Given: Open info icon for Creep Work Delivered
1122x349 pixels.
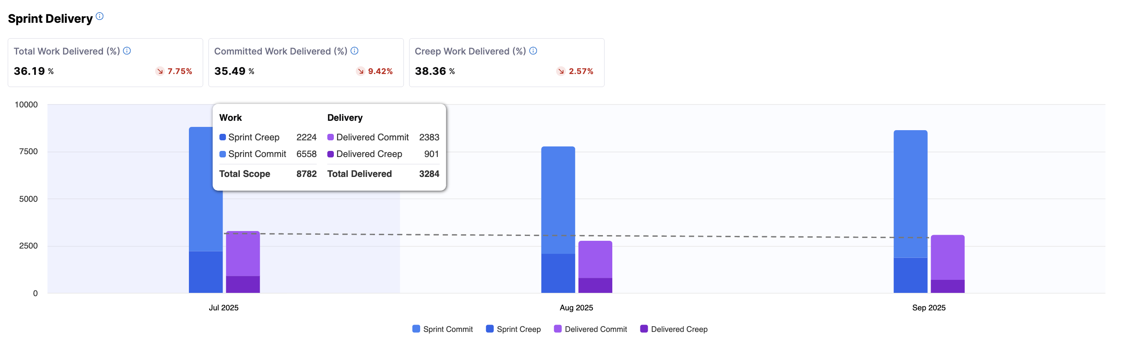Looking at the screenshot, I should [x=533, y=51].
